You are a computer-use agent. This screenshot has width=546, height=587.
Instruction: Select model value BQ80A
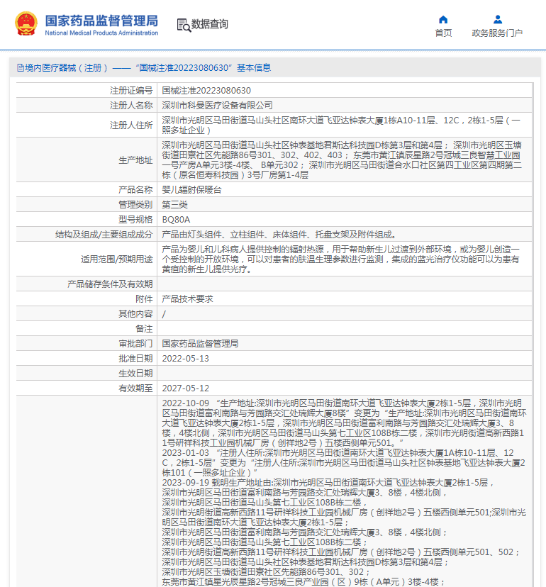pyautogui.click(x=176, y=220)
